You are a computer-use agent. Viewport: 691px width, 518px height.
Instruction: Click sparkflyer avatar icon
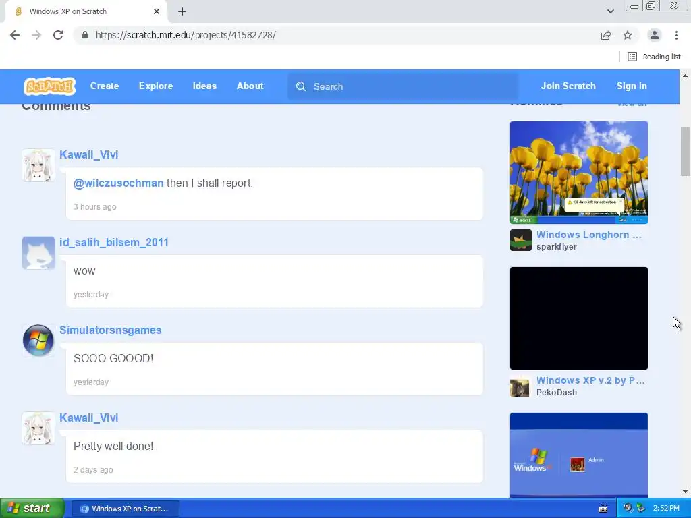[521, 240]
